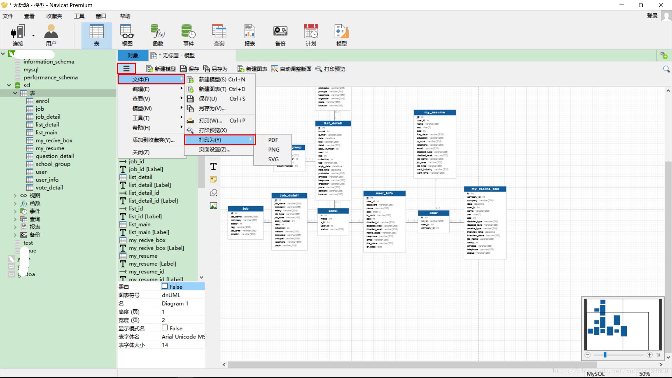Toggle the 显示模式名 checkbox to enable

point(165,328)
